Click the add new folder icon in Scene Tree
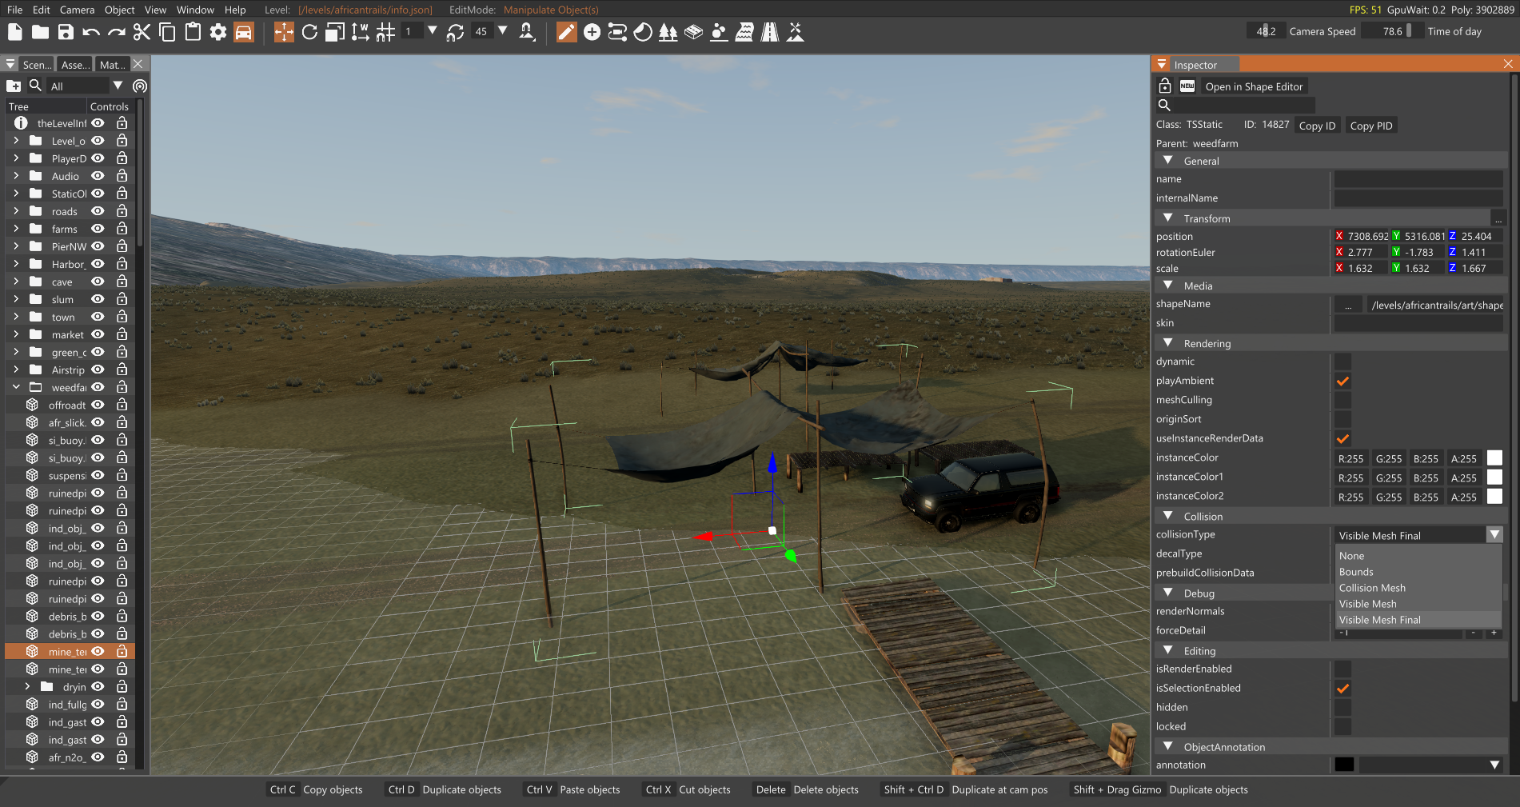This screenshot has height=807, width=1520. [14, 86]
